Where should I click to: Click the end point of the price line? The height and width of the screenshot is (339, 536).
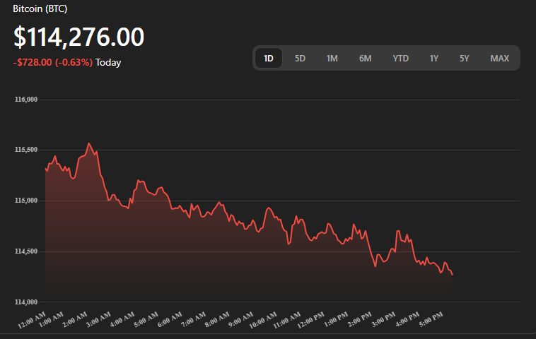tap(453, 275)
